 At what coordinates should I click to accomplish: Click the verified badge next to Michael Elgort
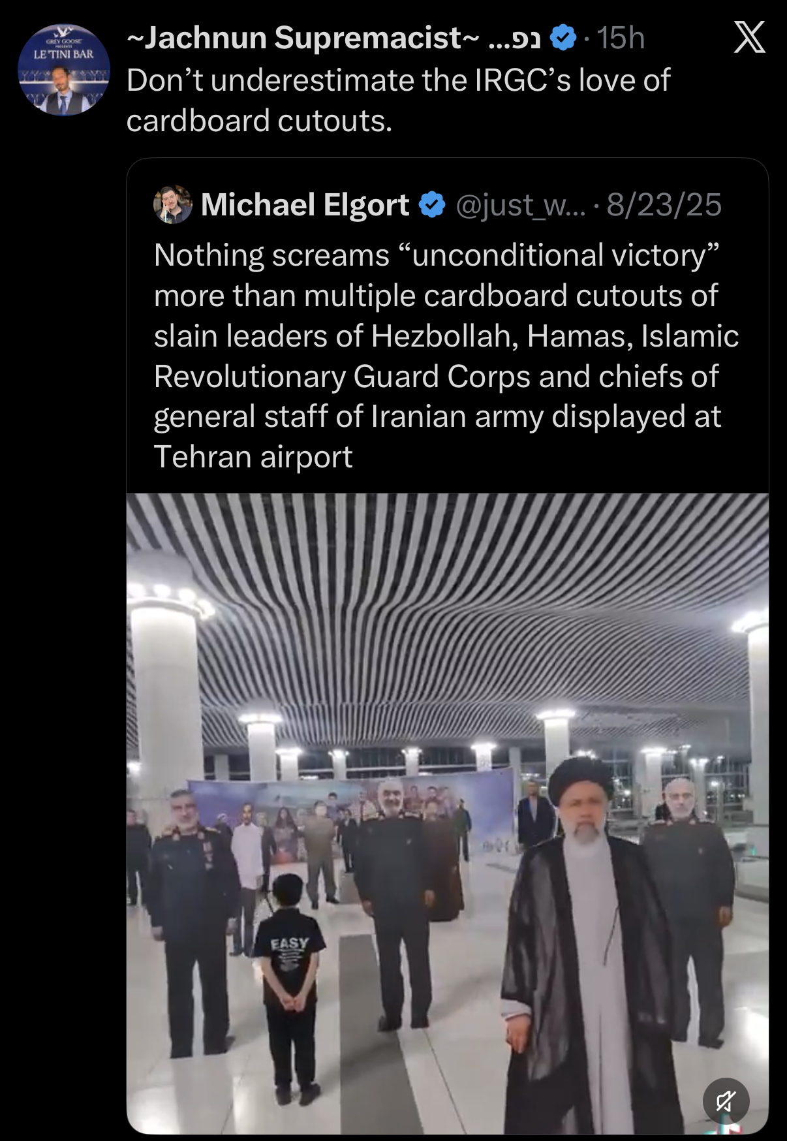point(432,205)
